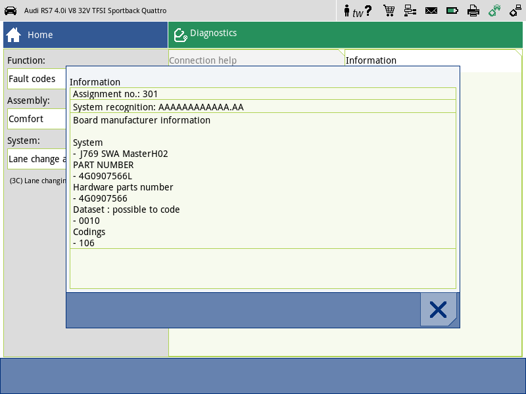Open the shopping cart icon

pyautogui.click(x=389, y=11)
